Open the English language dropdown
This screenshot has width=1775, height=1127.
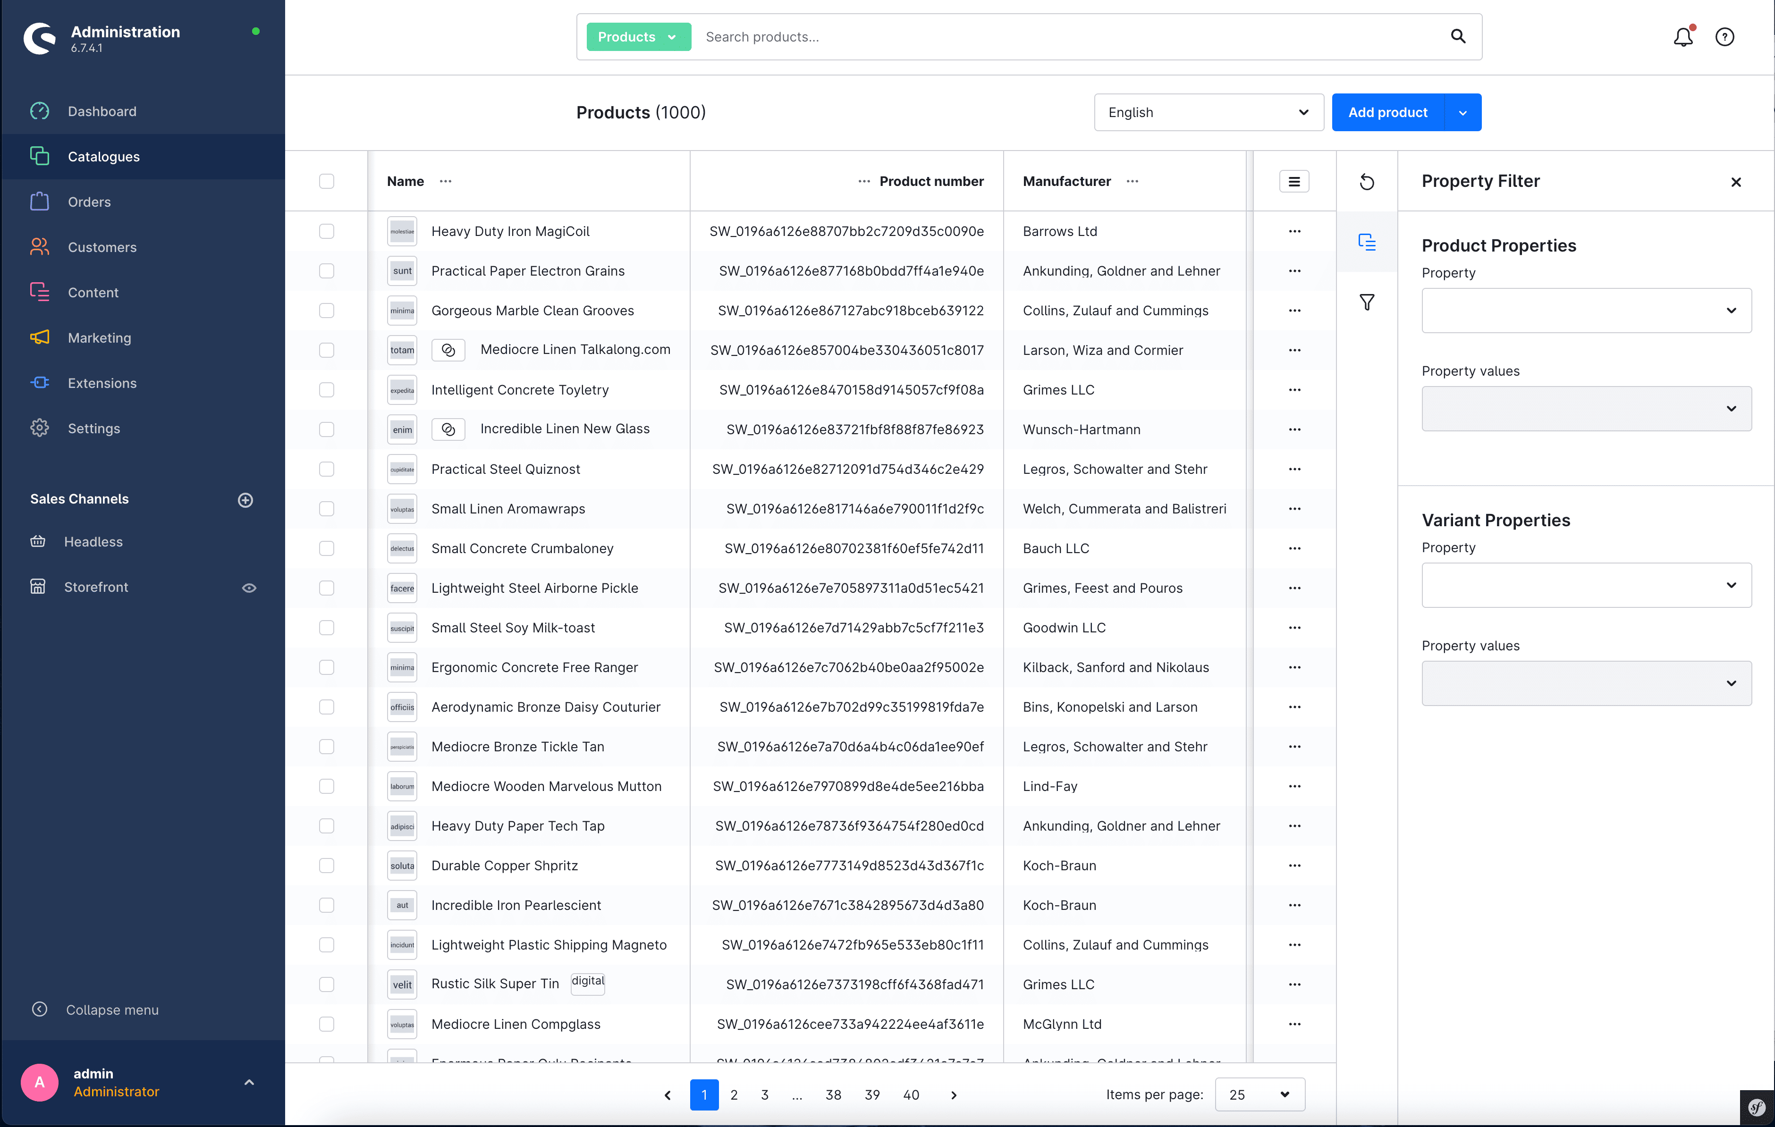[1208, 113]
